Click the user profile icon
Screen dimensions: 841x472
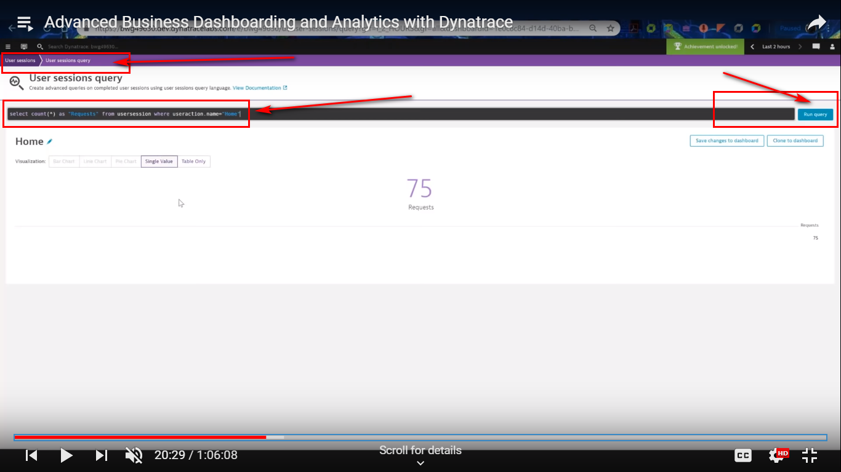point(832,47)
